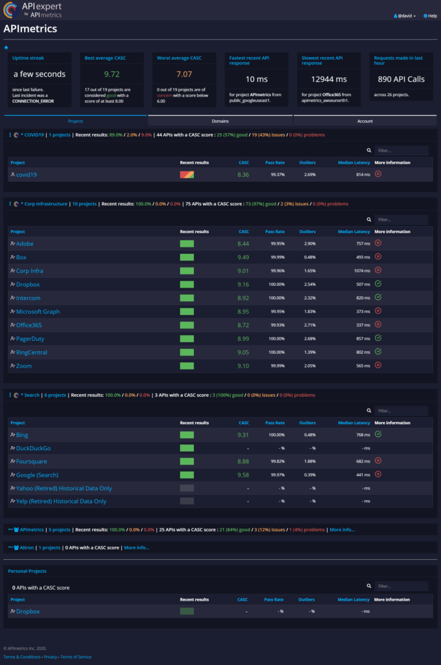Click the Bing row green check icon
Image resolution: width=441 pixels, height=665 pixels.
pyautogui.click(x=378, y=434)
